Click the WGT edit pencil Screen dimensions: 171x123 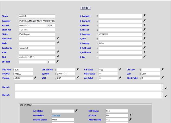(x=78, y=78)
